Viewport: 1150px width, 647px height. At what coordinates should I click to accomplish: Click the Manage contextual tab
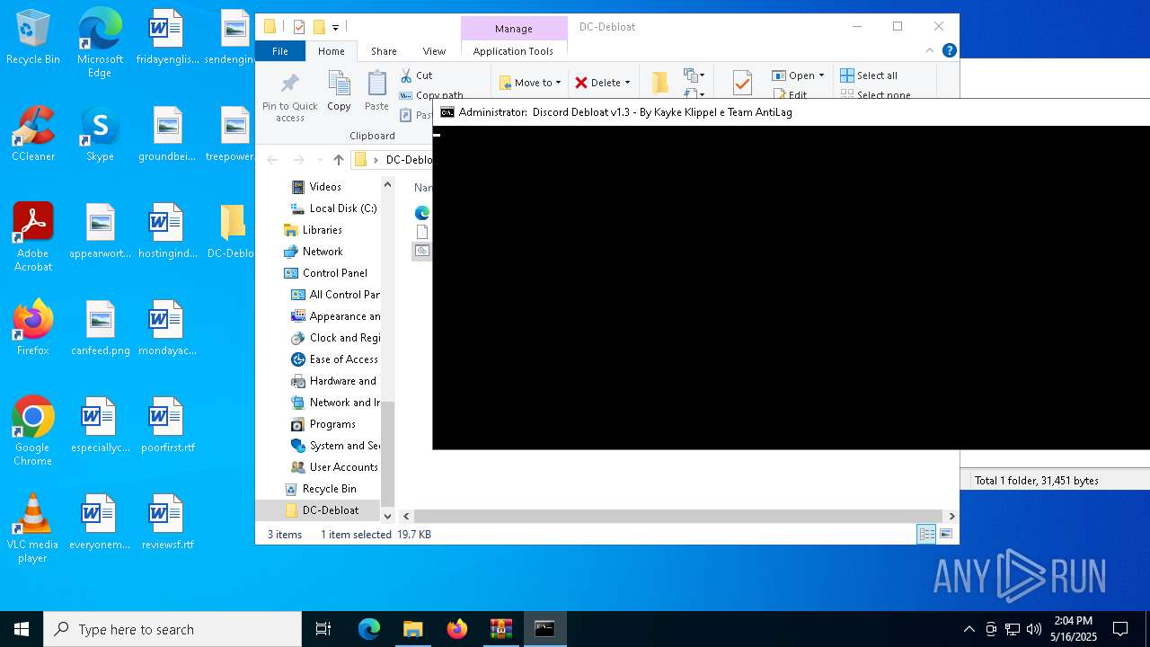514,29
